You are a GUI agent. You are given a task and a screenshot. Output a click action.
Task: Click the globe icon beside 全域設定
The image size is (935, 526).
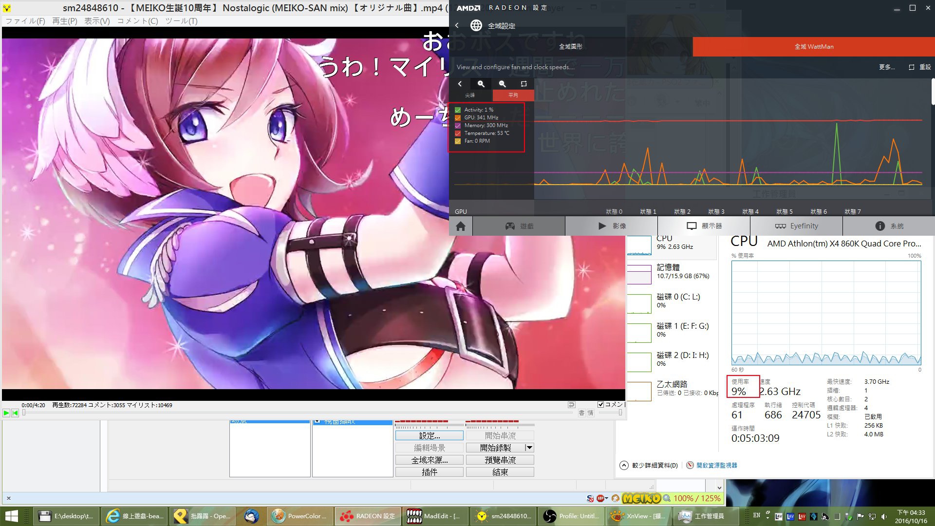tap(476, 25)
